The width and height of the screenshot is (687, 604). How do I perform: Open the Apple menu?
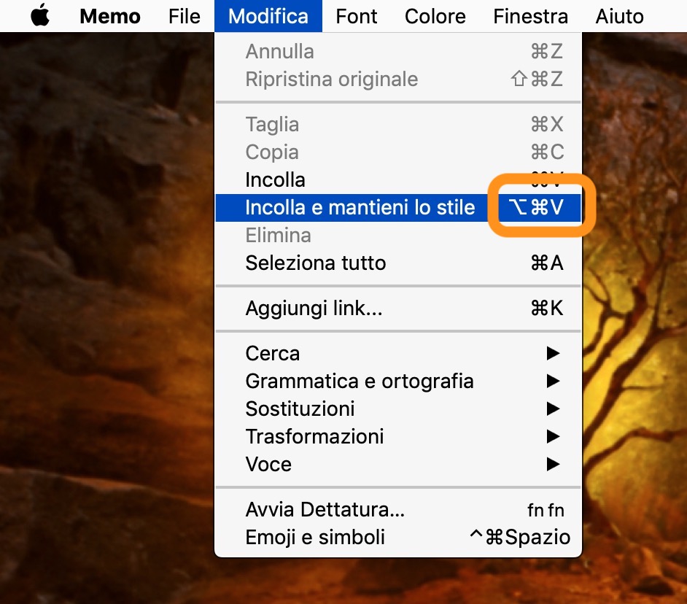point(41,16)
